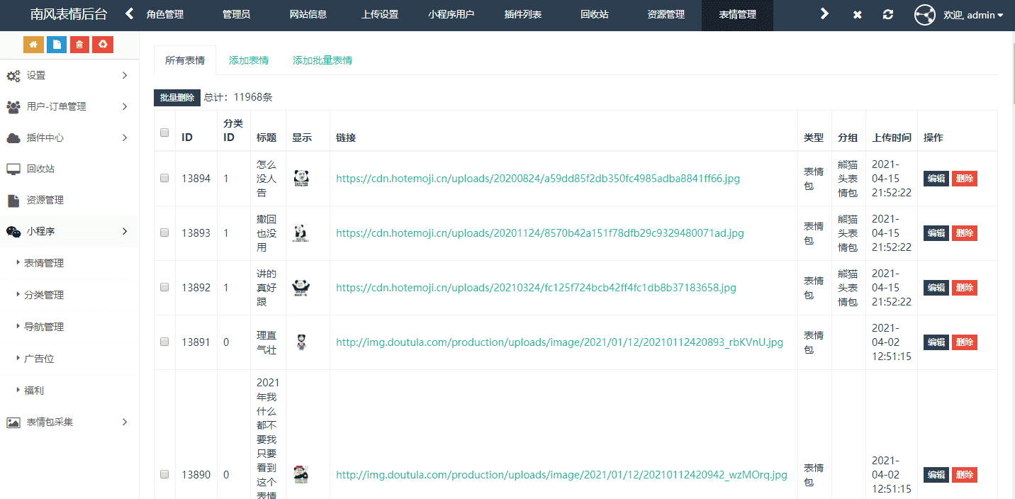The height and width of the screenshot is (499, 1015).
Task: Switch to the 添加表情 tab
Action: pyautogui.click(x=247, y=61)
